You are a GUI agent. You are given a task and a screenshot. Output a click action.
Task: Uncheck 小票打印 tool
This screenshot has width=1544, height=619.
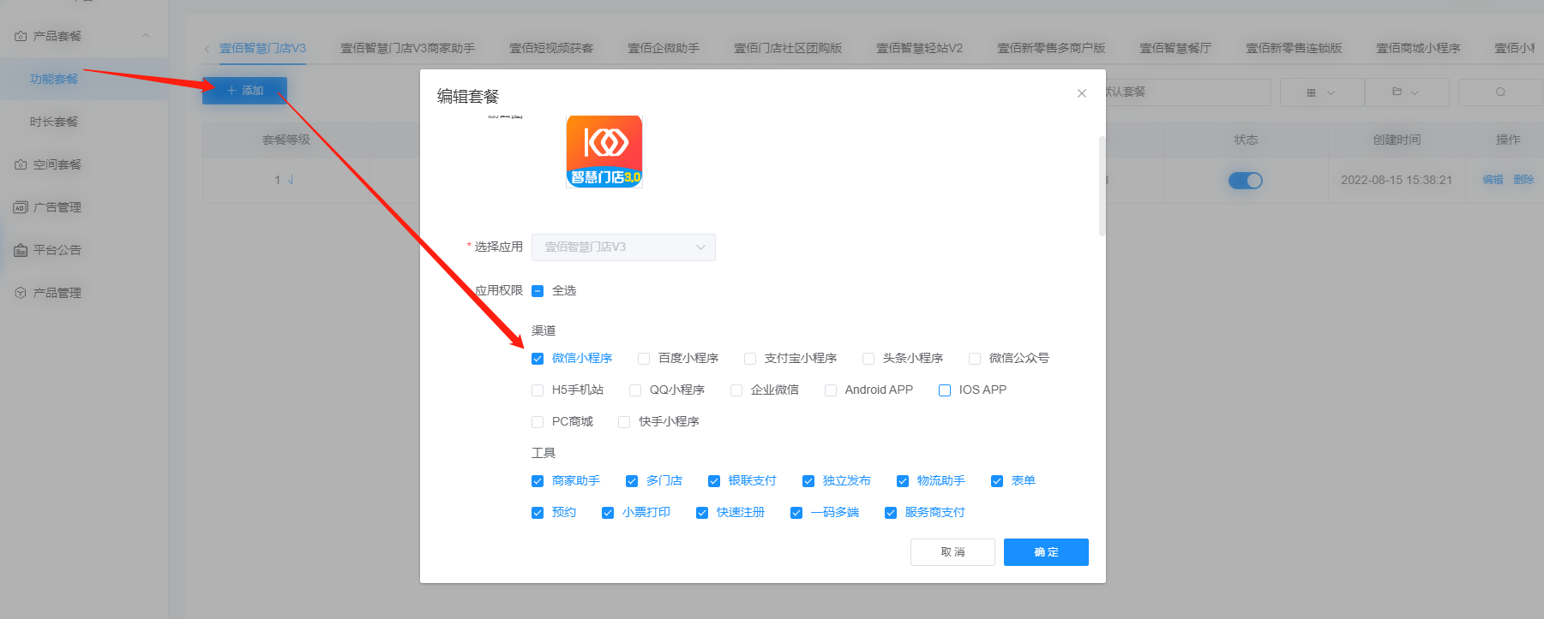608,513
